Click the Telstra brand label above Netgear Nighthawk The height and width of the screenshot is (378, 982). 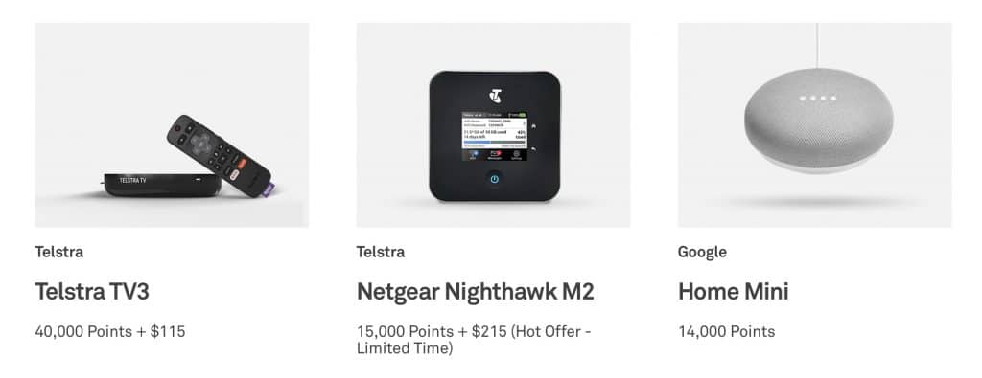(381, 252)
